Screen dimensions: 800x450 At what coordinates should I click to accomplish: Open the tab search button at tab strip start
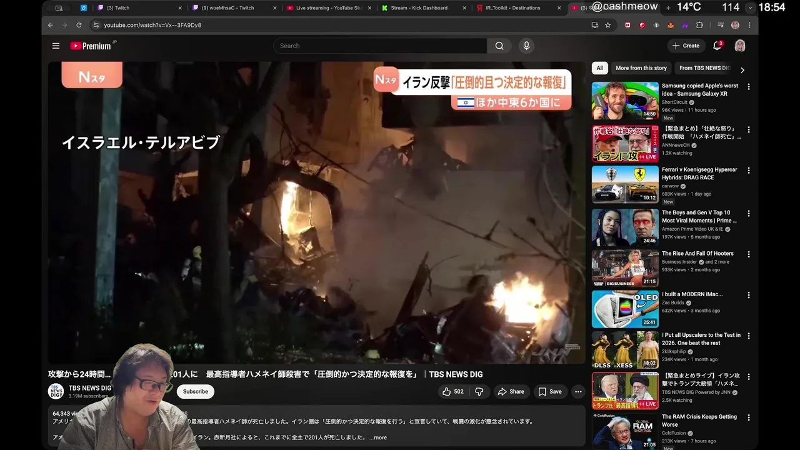pos(59,8)
